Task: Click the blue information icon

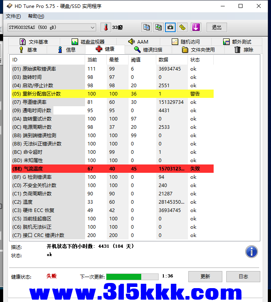Action: tap(252, 252)
